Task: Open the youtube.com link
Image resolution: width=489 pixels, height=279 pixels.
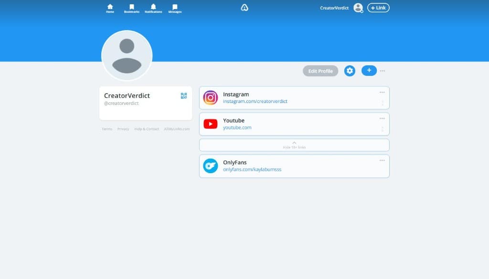Action: click(x=237, y=127)
